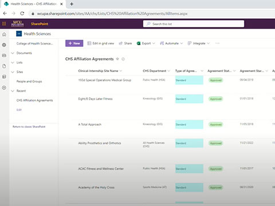Viewport: 275px width, 206px height.
Task: Click Return to classic SharePoint link
Action: (29, 126)
